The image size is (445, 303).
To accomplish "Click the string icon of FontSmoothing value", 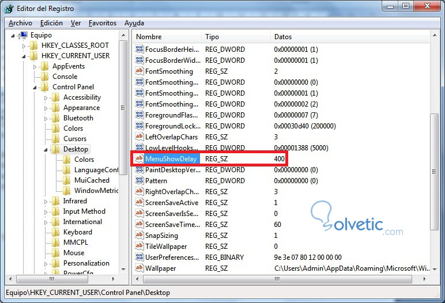I will pos(139,71).
